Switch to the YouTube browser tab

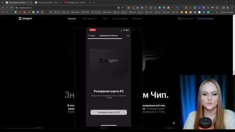click(x=76, y=3)
